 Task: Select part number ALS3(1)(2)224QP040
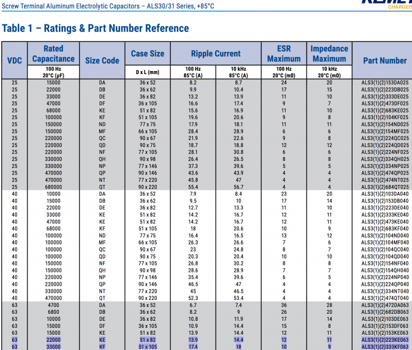click(x=385, y=284)
